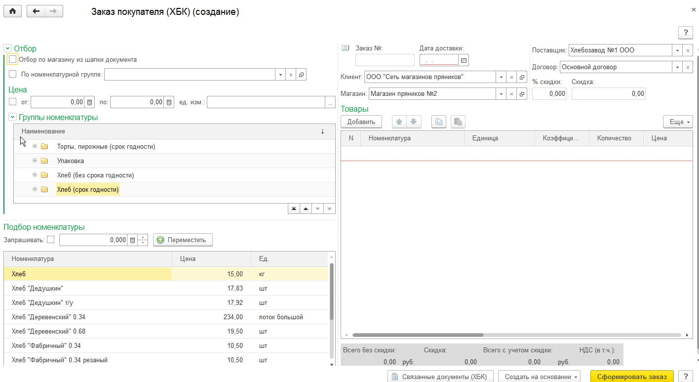
Task: Expand the Упаковка folder
Action: pos(35,161)
